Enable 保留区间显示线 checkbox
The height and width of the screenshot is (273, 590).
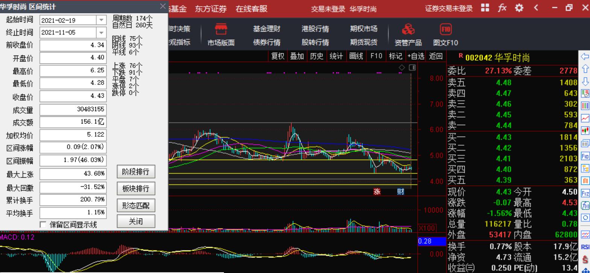pos(43,225)
